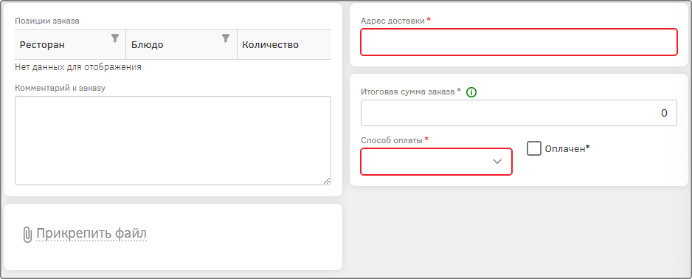
Task: Focus the Итоговая сумма заказа field
Action: pos(519,113)
